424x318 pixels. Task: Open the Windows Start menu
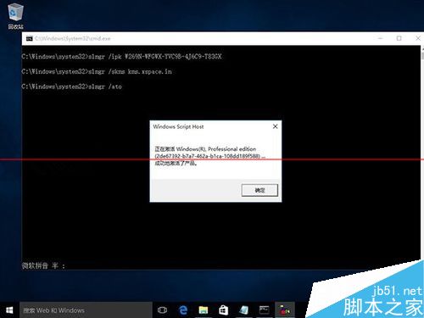click(9, 310)
